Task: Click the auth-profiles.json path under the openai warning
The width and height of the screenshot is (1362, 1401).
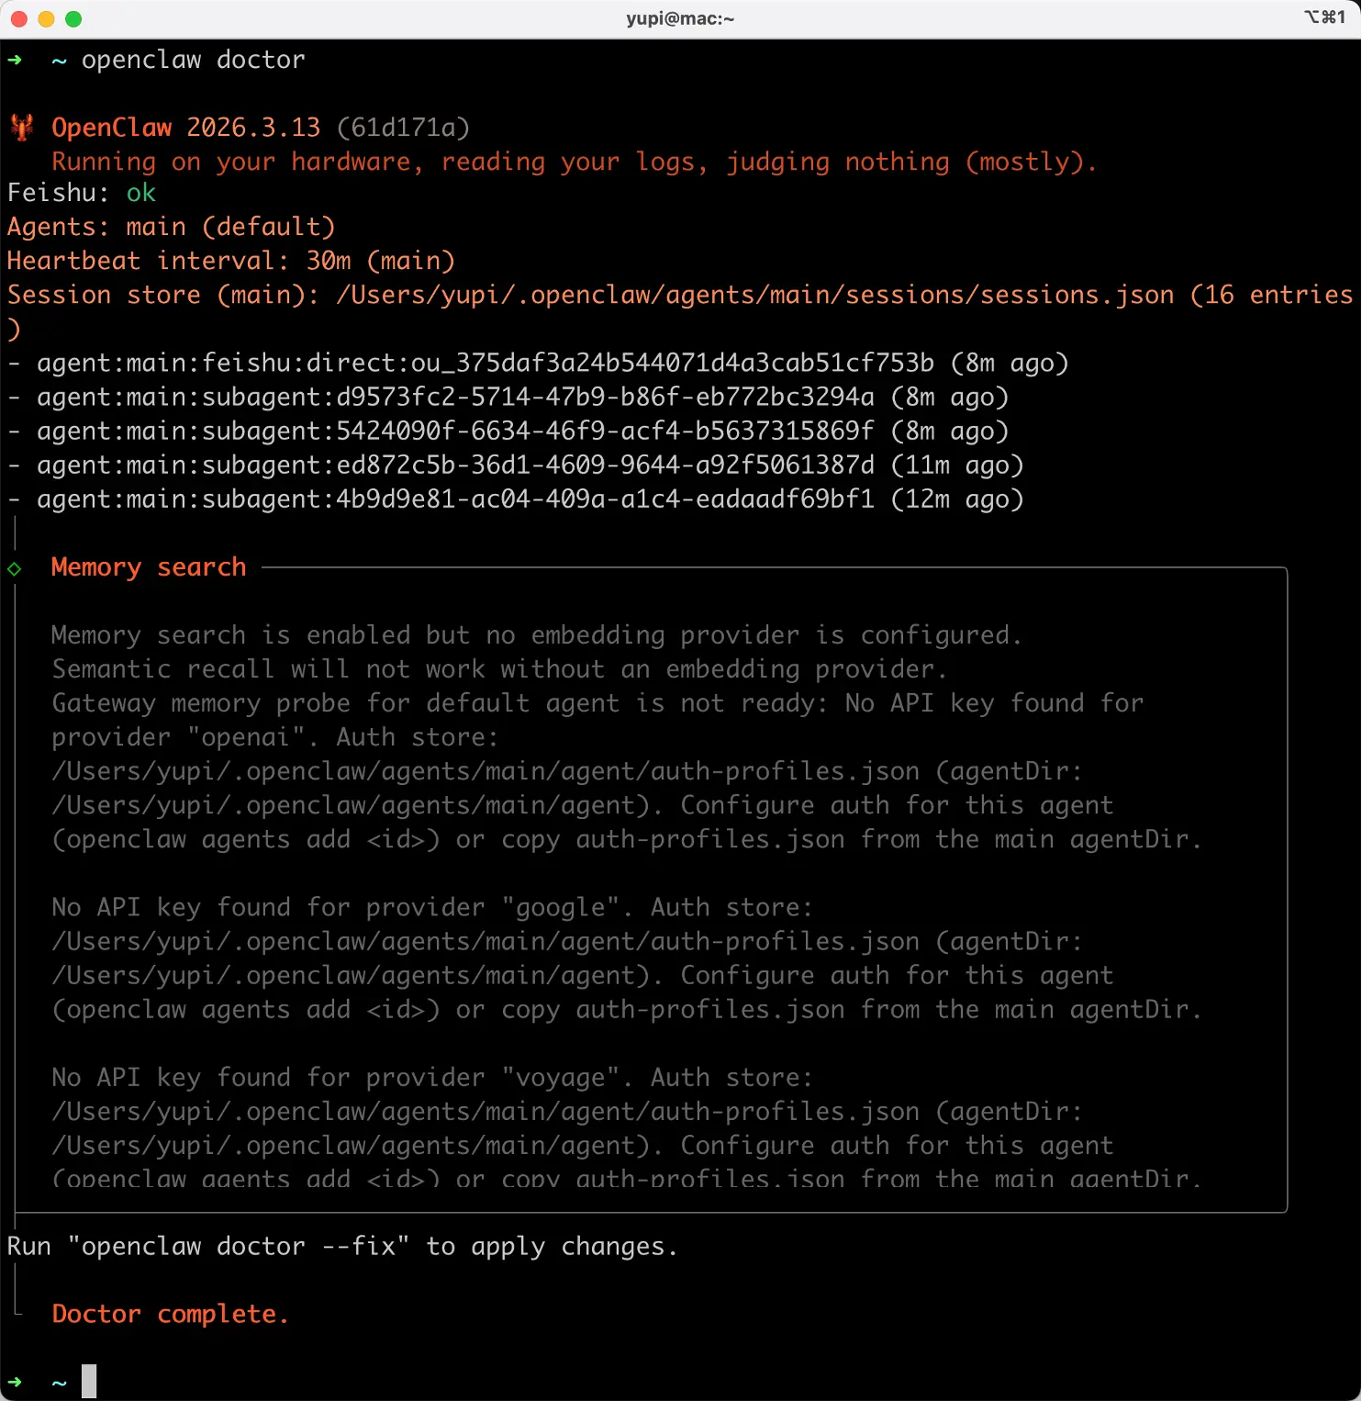Action: coord(486,771)
